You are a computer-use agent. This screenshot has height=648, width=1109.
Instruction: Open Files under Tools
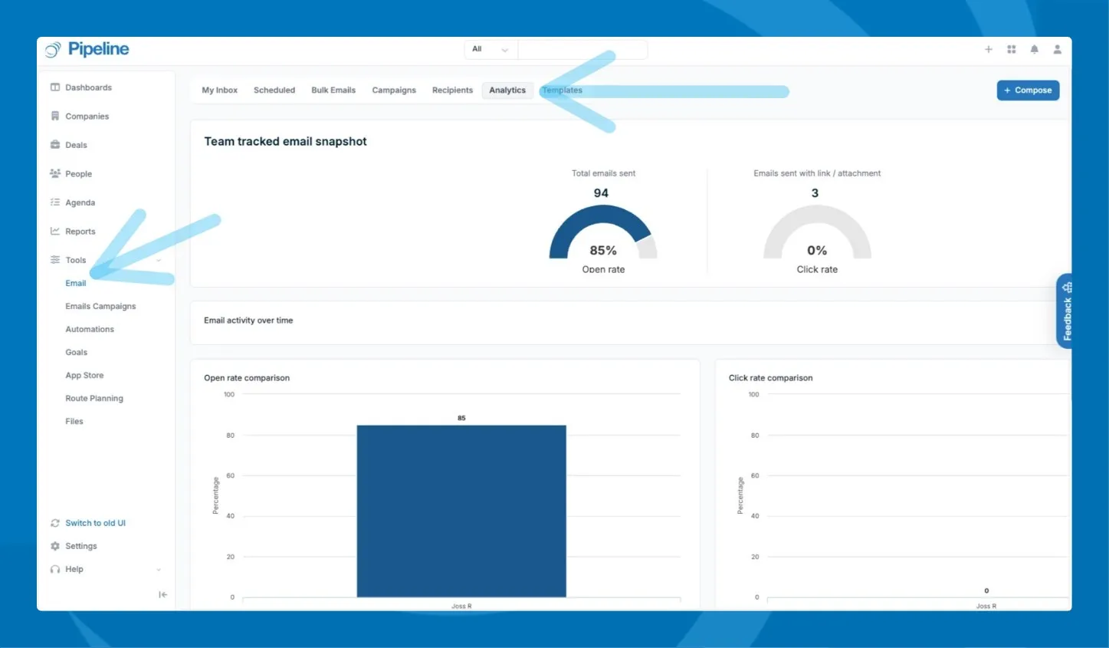[74, 421]
